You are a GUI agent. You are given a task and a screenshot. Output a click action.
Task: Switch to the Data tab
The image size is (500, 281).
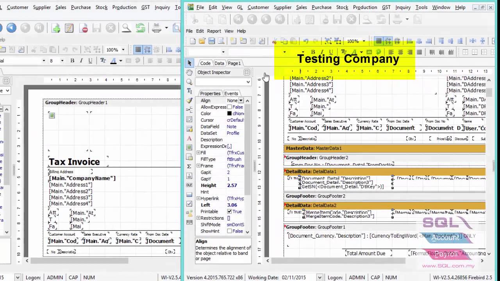219,63
